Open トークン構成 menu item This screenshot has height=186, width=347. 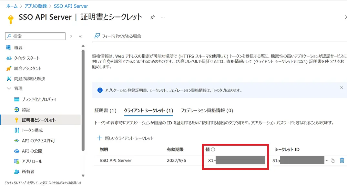click(x=32, y=130)
